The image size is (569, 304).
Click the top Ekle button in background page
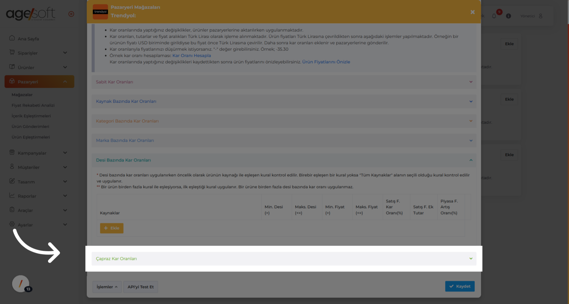(x=509, y=44)
